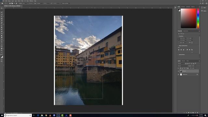Viewport: 208px width, 117px height.
Task: Click the more options dots under align icons
Action: [192, 52]
